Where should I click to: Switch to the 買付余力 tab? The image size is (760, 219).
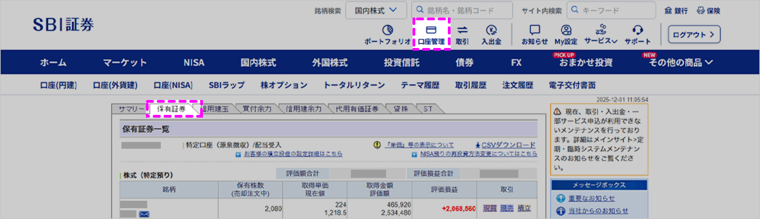[257, 109]
